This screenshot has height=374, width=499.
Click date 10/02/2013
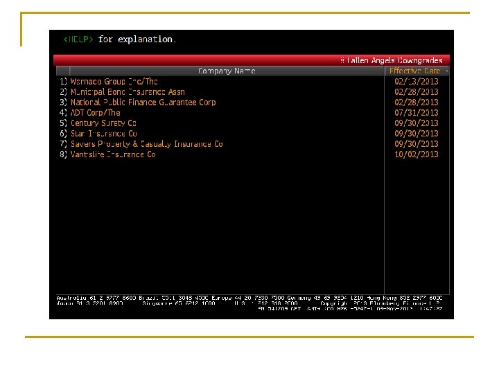[x=417, y=154]
